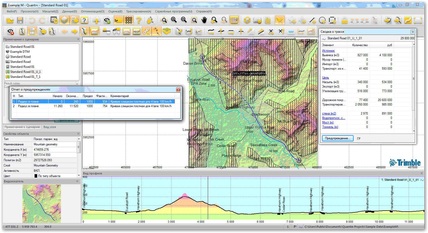Open the Источник link
The width and height of the screenshot is (428, 233).
[x=328, y=51]
